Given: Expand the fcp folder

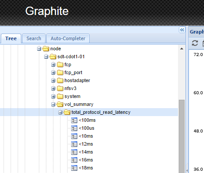Looking at the screenshot, I should click(53, 64).
